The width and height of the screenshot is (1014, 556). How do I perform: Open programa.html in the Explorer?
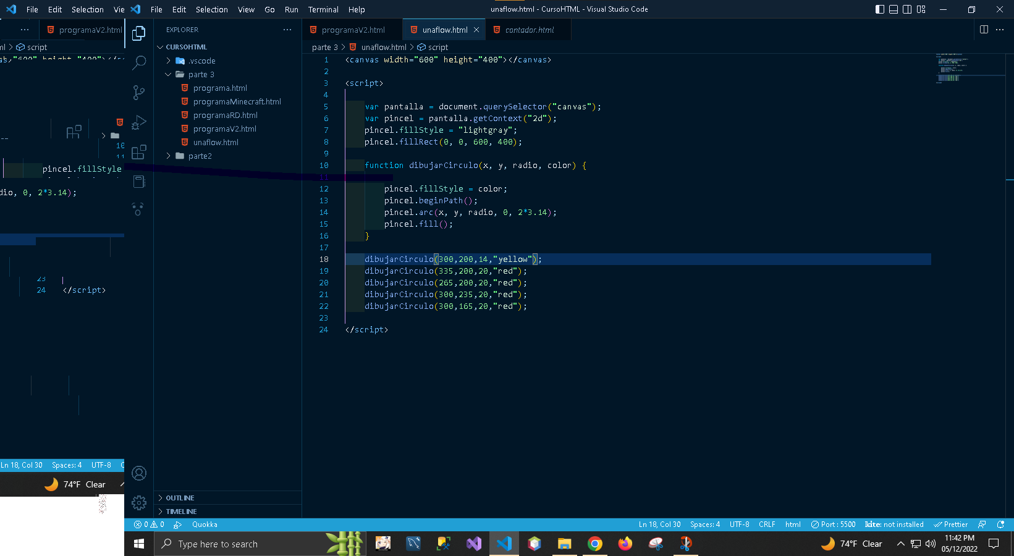[227, 88]
